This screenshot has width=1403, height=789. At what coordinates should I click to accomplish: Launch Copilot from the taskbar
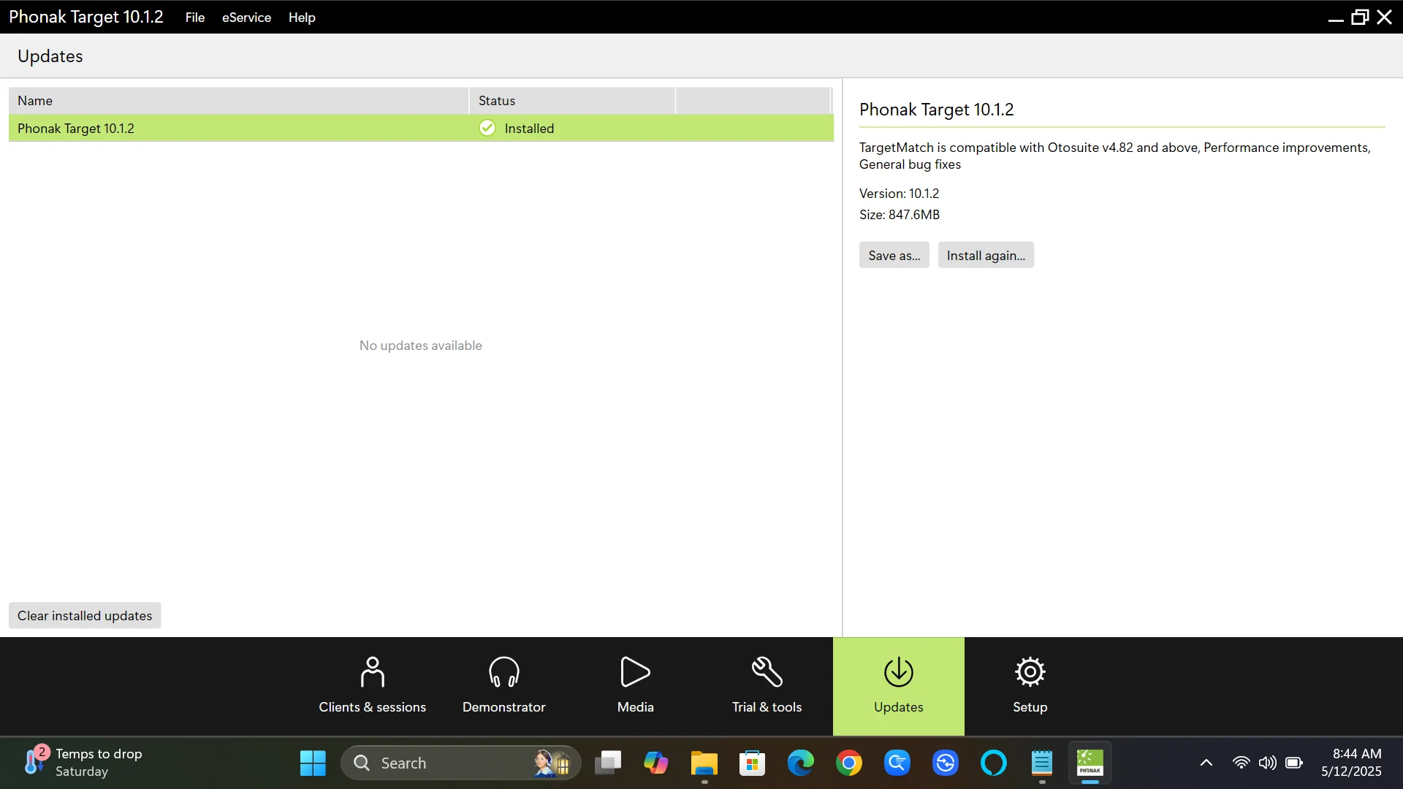(655, 763)
